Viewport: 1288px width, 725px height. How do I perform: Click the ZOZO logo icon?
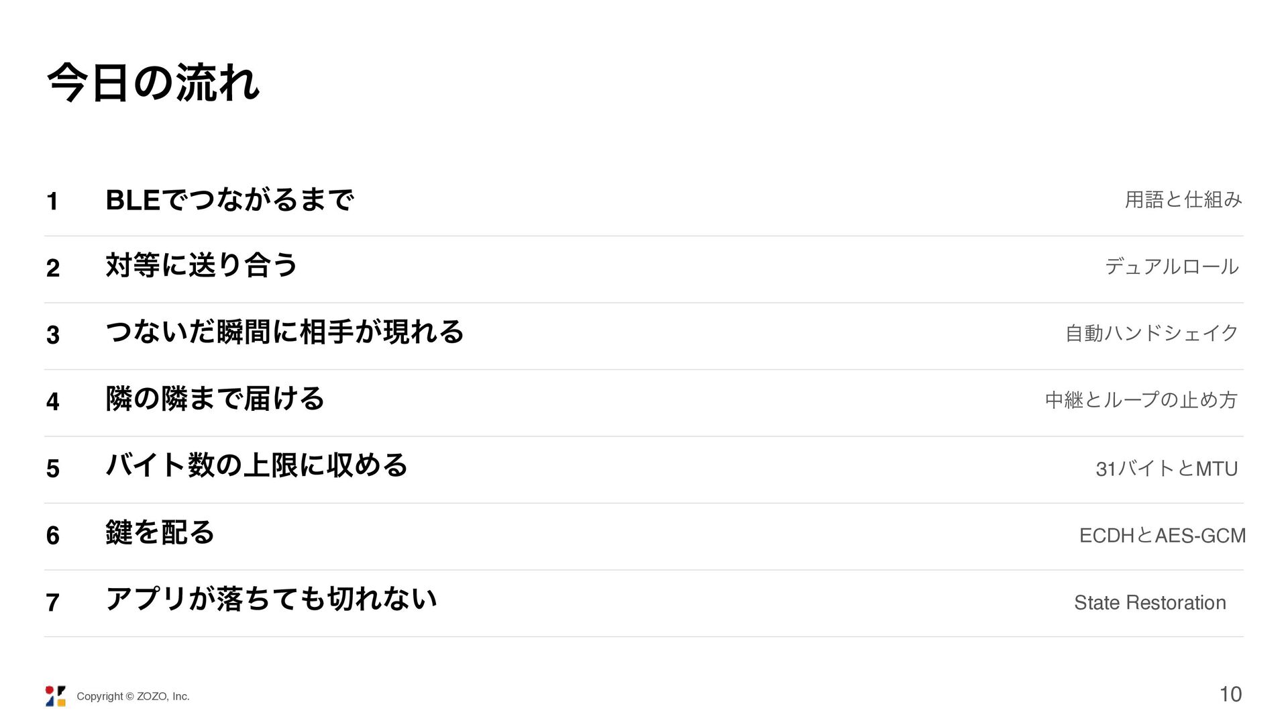56,696
